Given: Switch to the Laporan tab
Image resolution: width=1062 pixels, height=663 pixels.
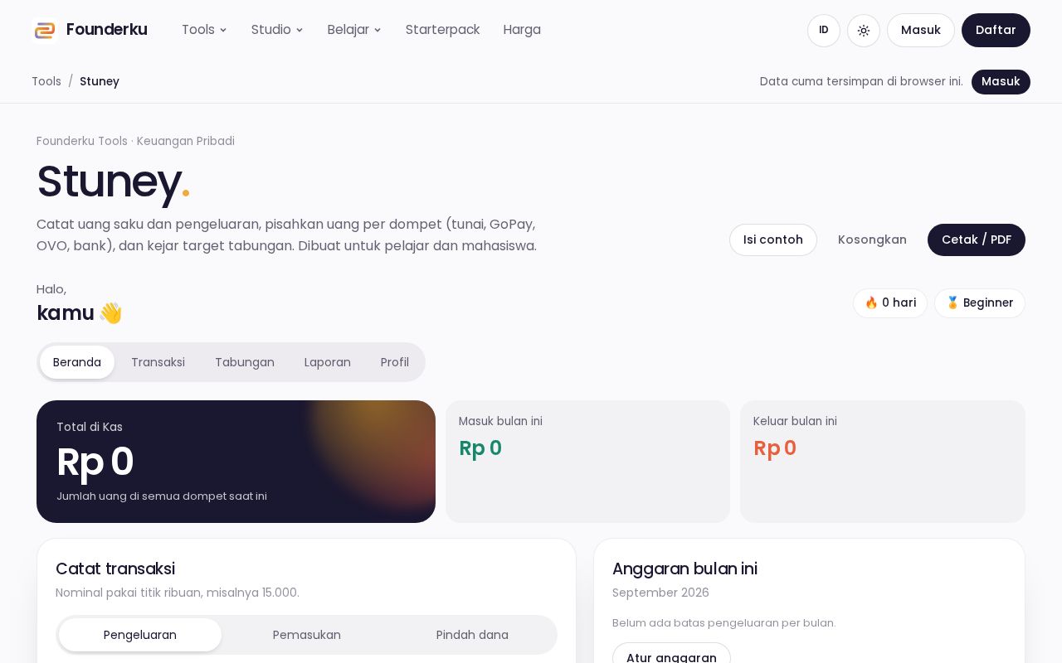Looking at the screenshot, I should point(328,362).
